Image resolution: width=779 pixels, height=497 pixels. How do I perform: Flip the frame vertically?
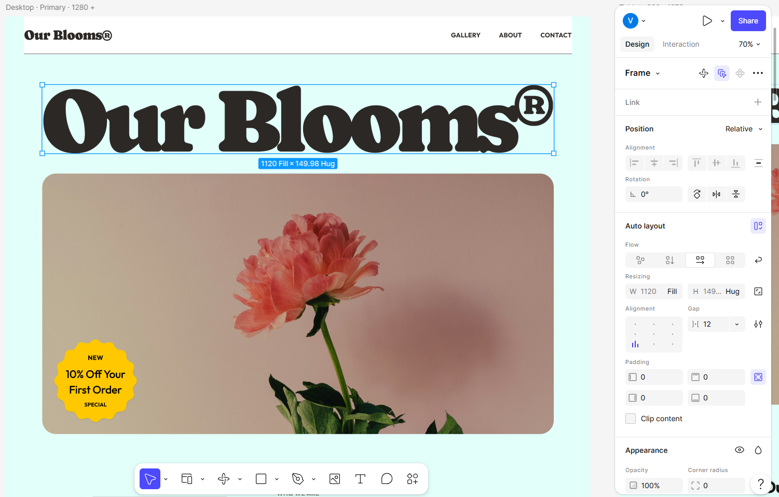(736, 194)
